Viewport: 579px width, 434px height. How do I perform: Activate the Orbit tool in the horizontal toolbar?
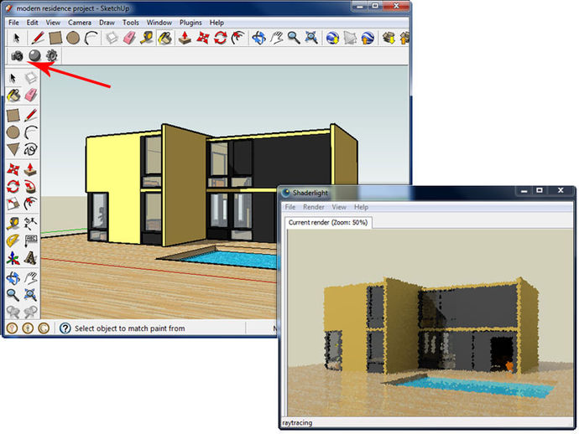click(258, 38)
